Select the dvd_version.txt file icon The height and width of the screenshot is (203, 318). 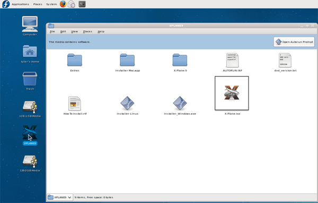click(x=285, y=60)
